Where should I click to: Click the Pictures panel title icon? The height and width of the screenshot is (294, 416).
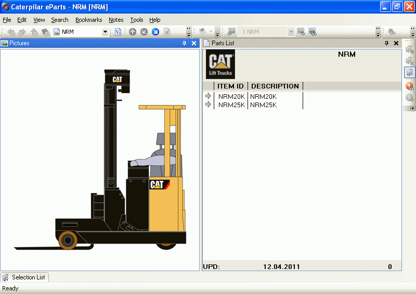[x=4, y=43]
